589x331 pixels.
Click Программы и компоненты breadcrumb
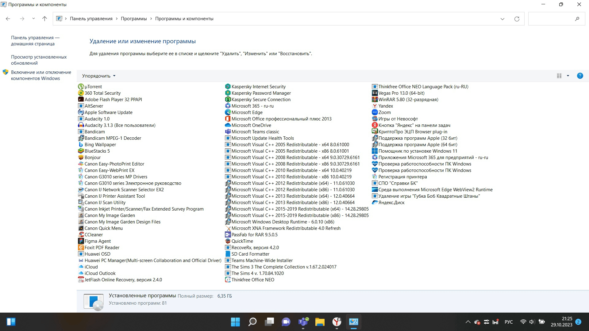pyautogui.click(x=184, y=19)
